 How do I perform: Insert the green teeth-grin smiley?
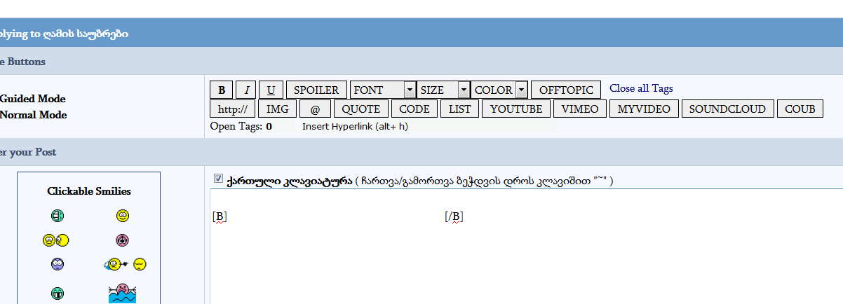(58, 293)
